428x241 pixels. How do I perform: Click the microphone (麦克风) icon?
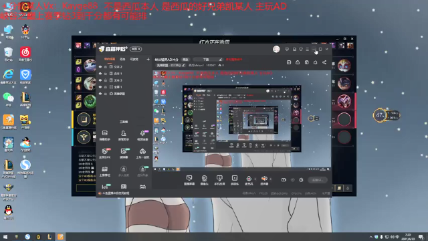[x=249, y=179]
